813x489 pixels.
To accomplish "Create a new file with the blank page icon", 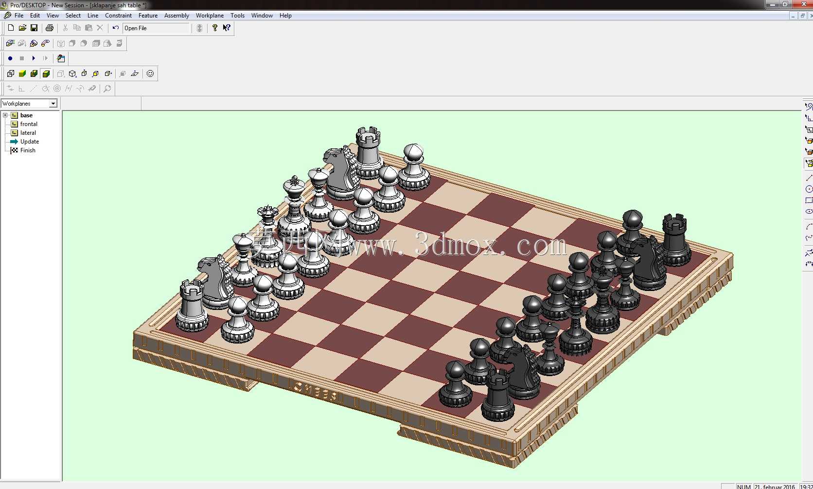I will click(11, 28).
